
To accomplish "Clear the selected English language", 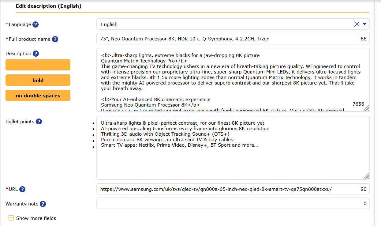I will [x=357, y=24].
